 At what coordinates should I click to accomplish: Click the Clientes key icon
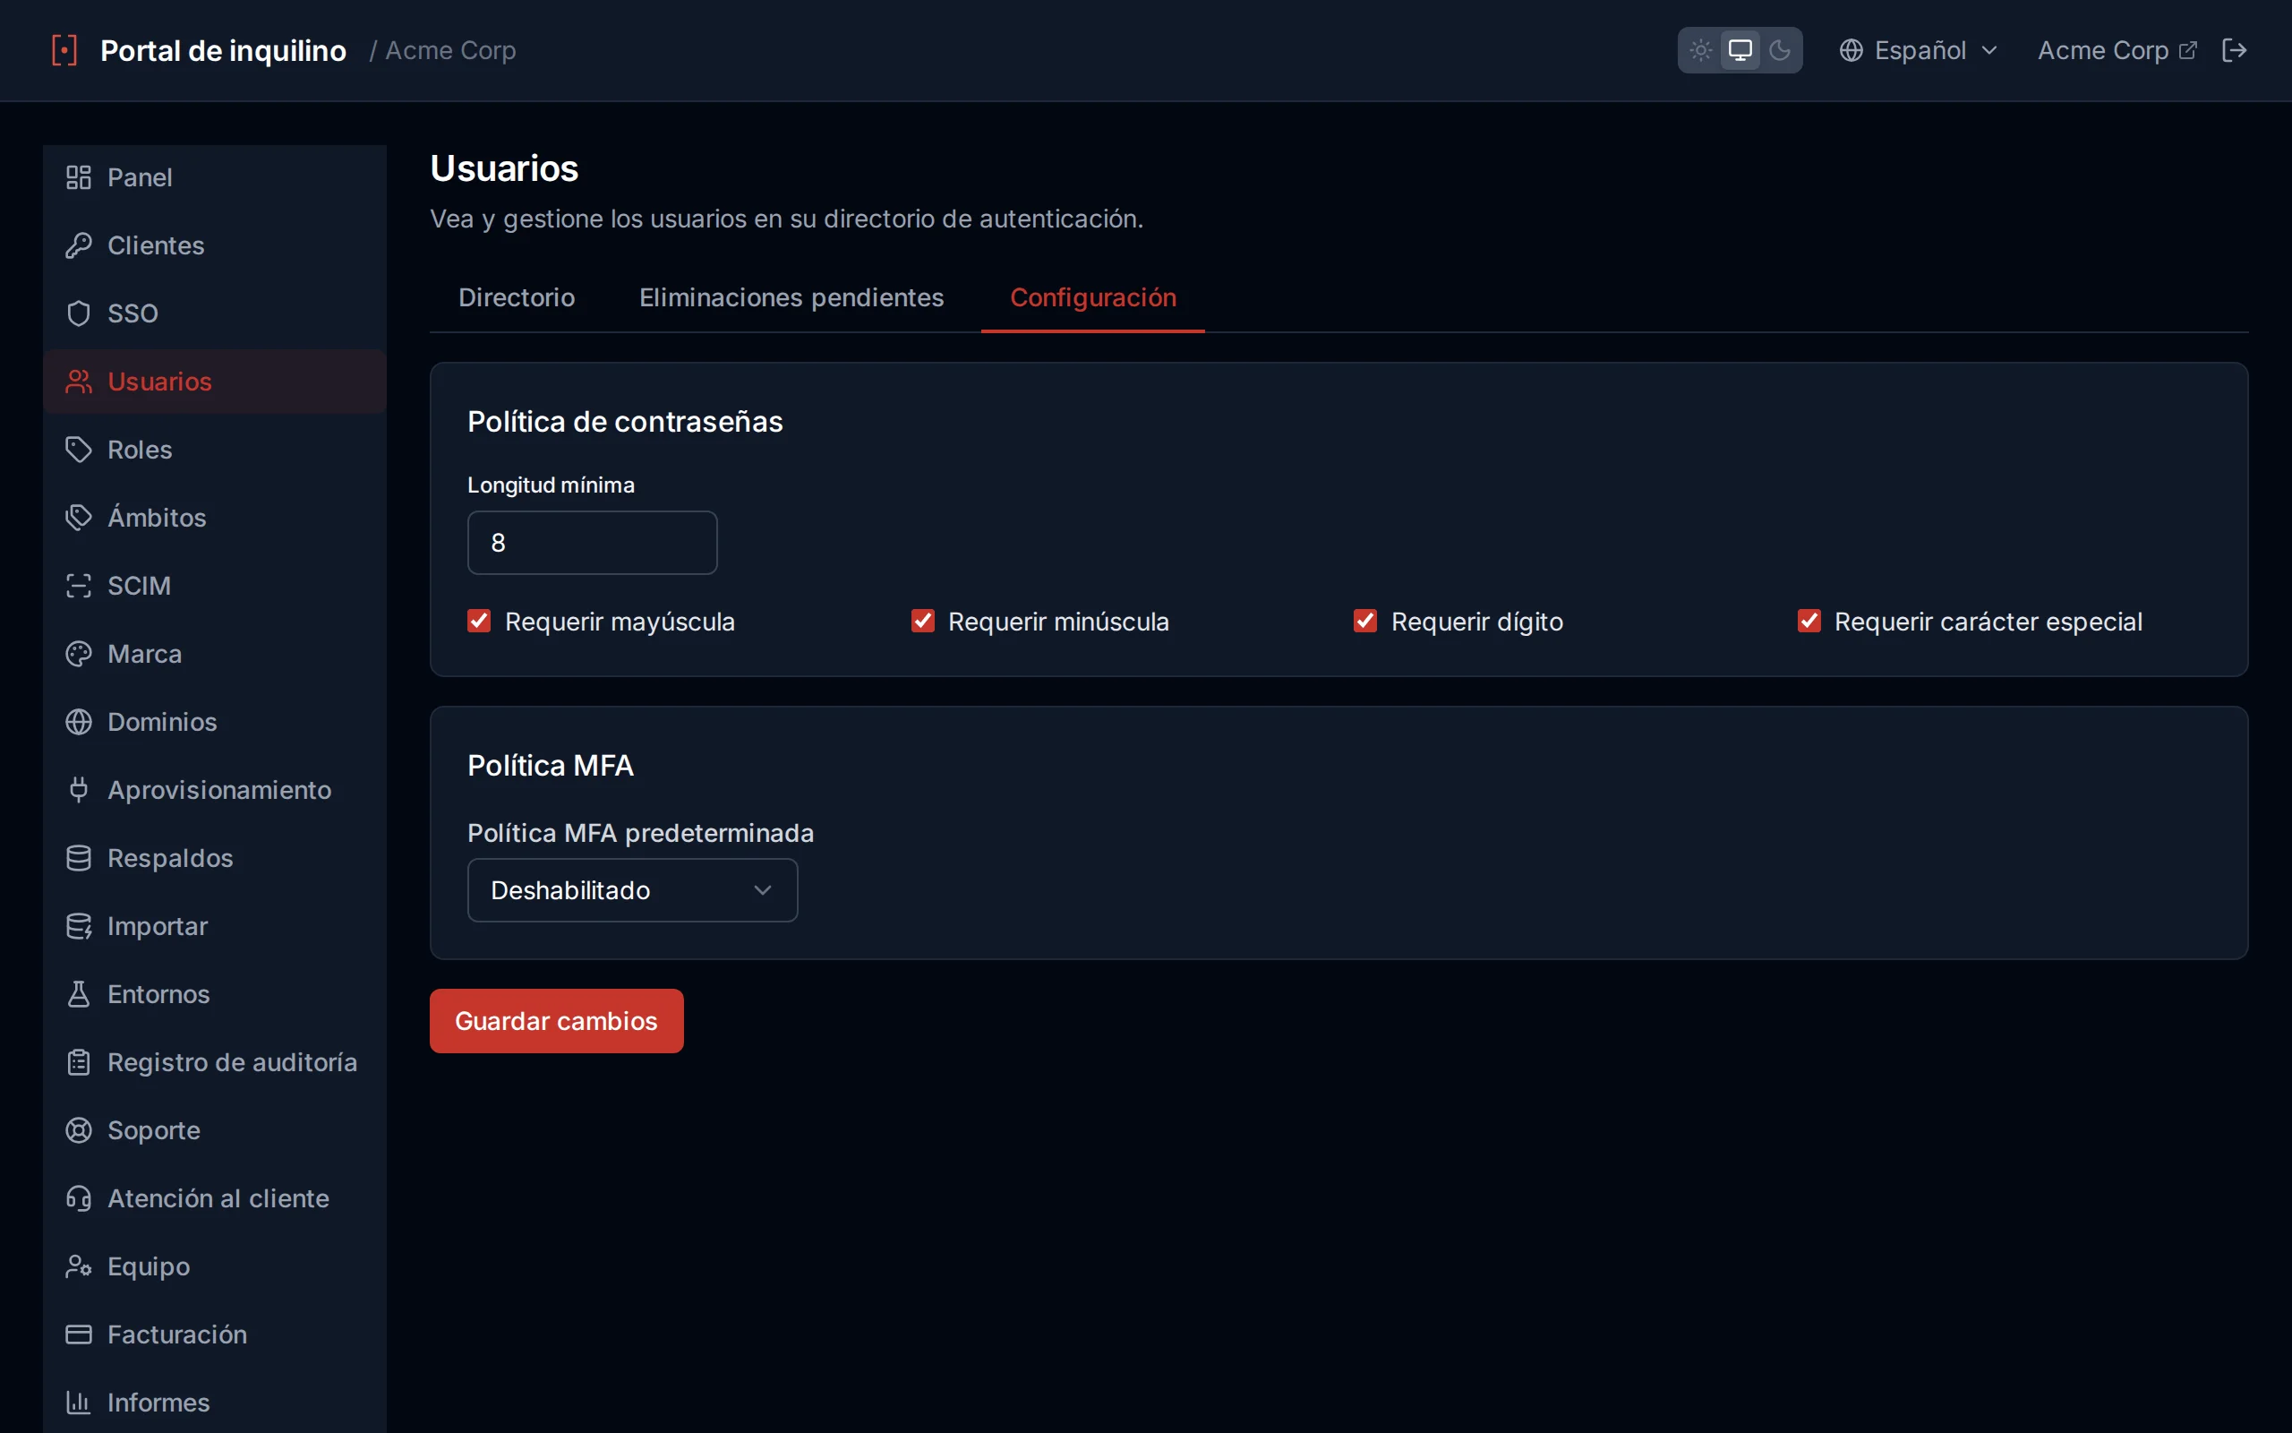click(x=79, y=245)
